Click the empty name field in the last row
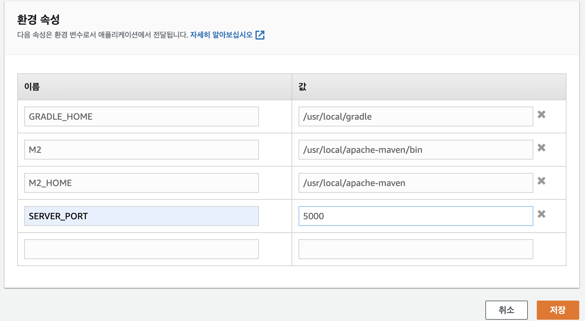 (x=141, y=249)
